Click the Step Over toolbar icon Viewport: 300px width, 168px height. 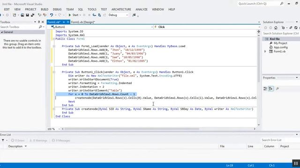99,15
